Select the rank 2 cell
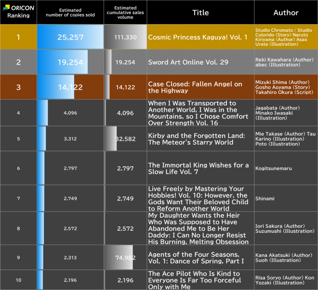This screenshot has height=290, width=318. pyautogui.click(x=18, y=62)
